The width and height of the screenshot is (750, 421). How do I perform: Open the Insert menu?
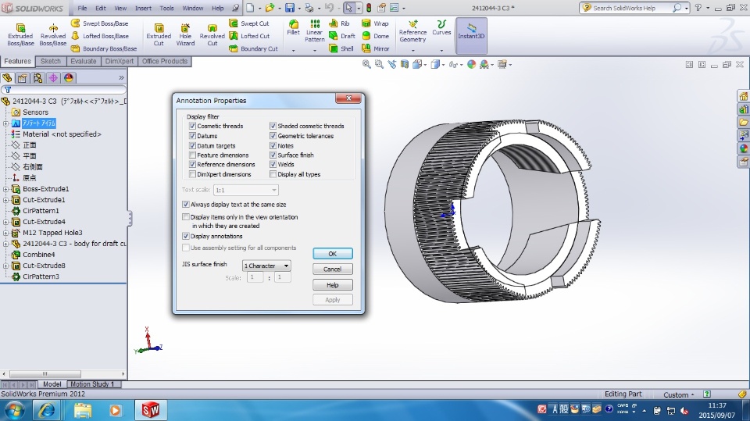tap(143, 8)
